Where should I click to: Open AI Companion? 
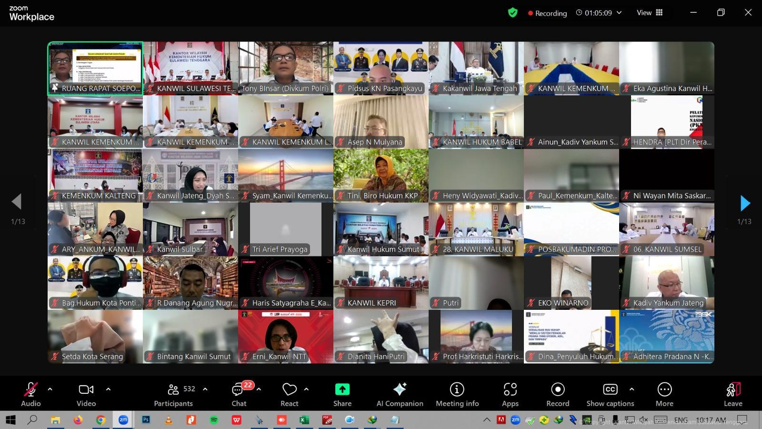pyautogui.click(x=400, y=395)
